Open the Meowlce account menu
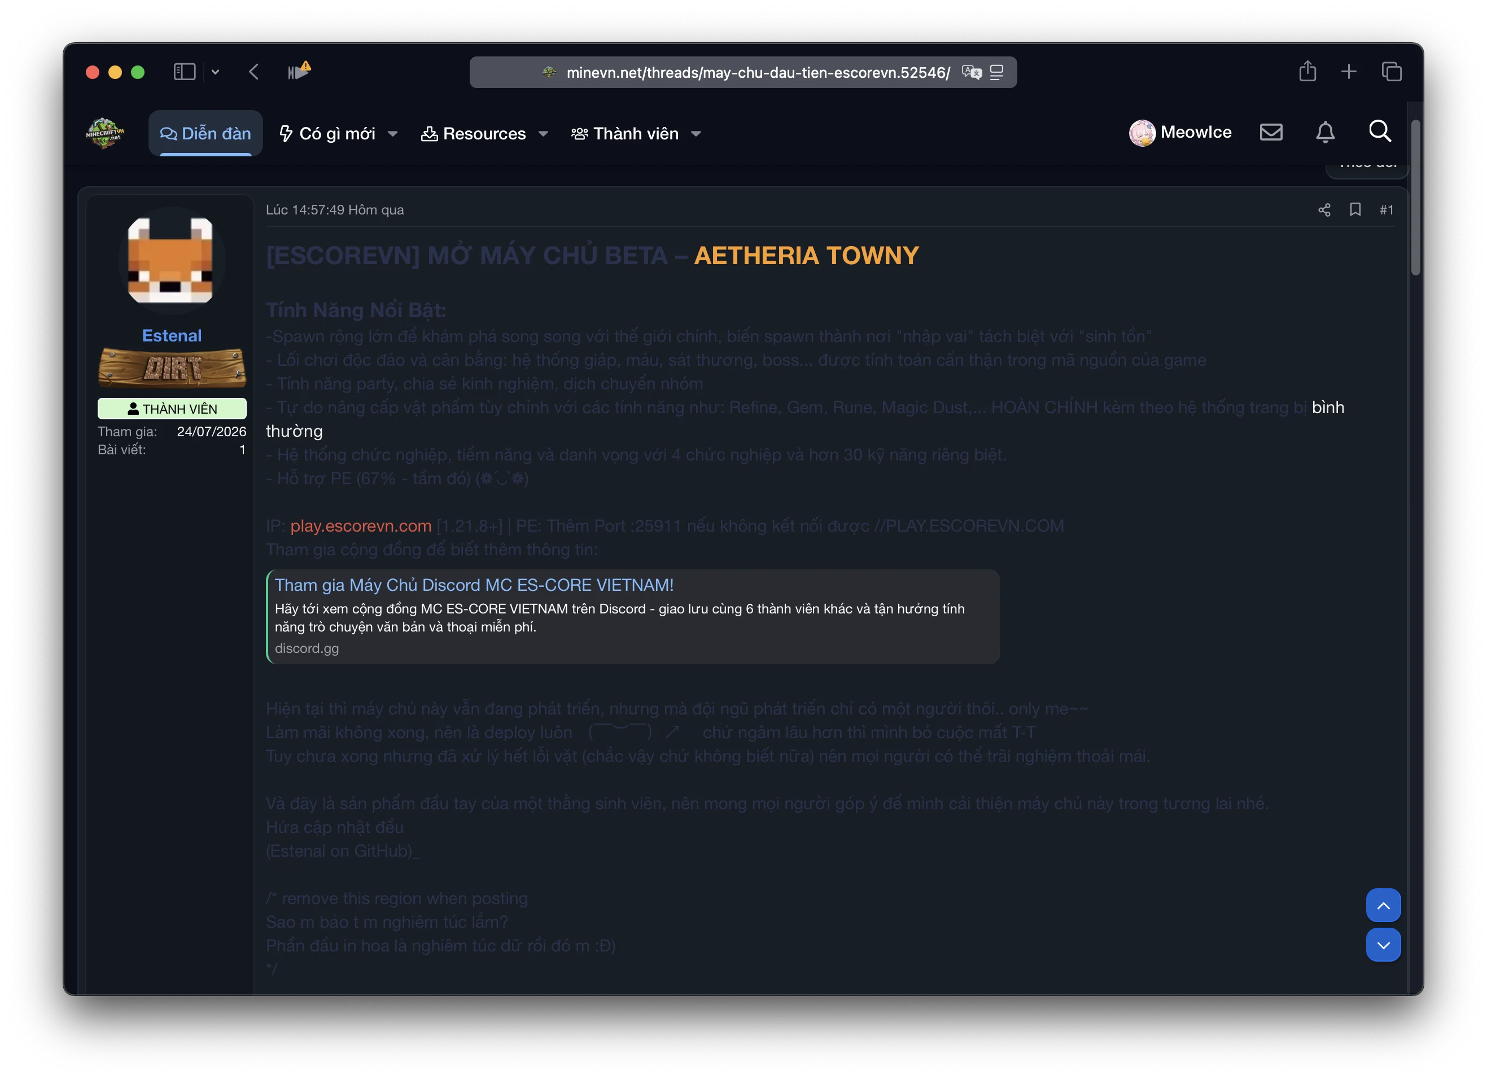The width and height of the screenshot is (1487, 1079). pos(1180,133)
